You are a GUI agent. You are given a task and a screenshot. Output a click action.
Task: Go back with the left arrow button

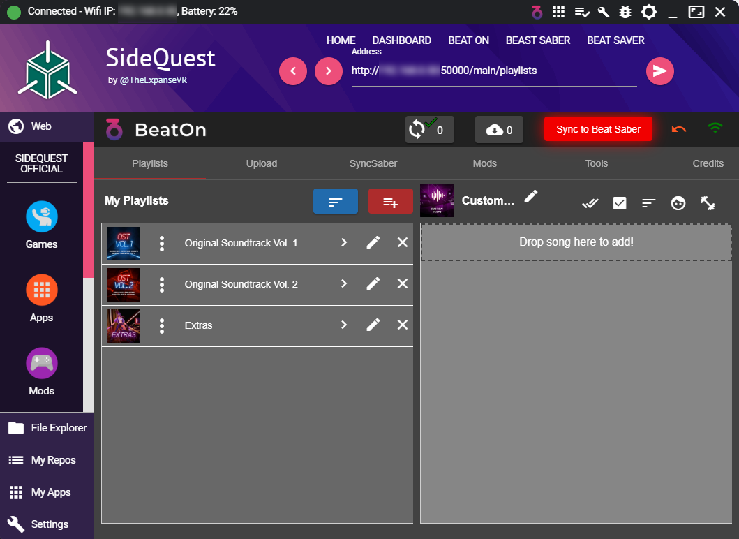pyautogui.click(x=293, y=71)
